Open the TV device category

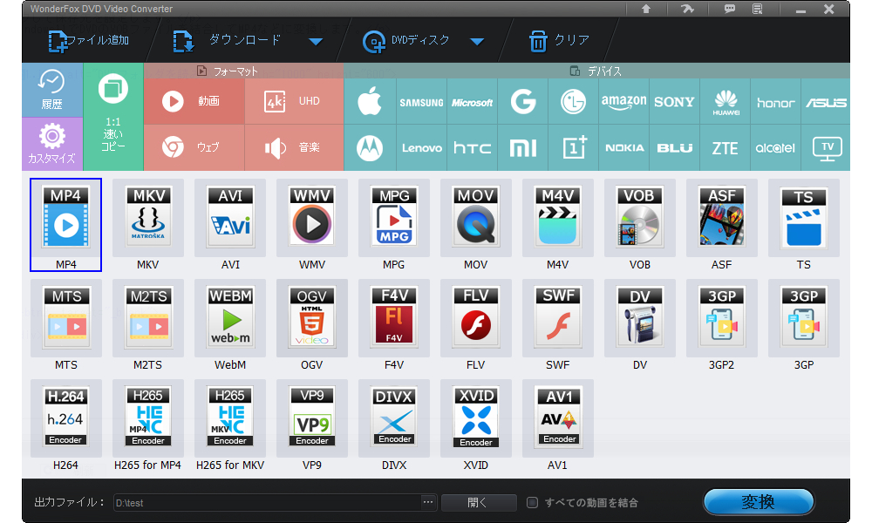pos(827,147)
